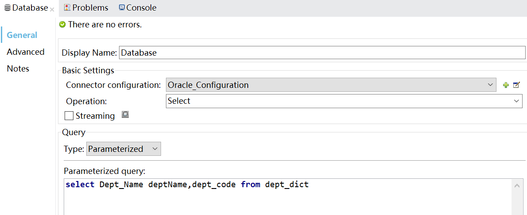This screenshot has width=527, height=215.
Task: Enable the Streaming checkbox
Action: point(69,116)
